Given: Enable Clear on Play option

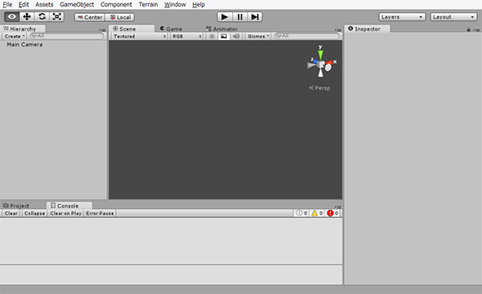Looking at the screenshot, I should tap(65, 213).
